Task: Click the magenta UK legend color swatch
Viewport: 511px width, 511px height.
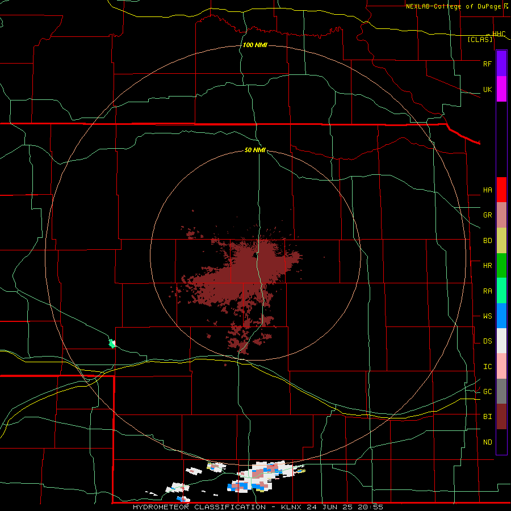Action: pos(501,89)
